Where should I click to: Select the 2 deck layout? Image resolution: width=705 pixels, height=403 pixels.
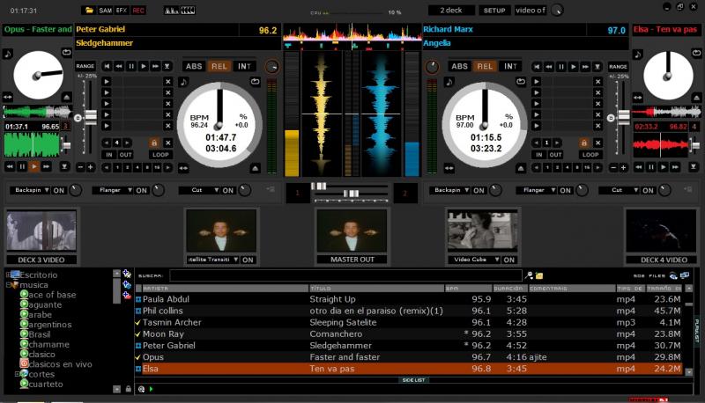click(x=451, y=10)
